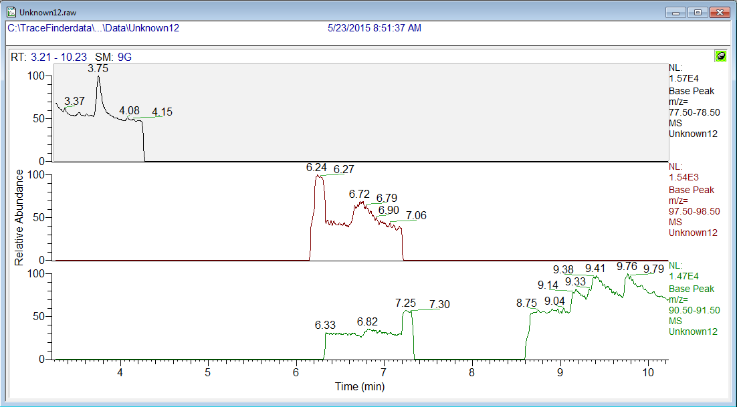Maximize the Unknown12.raw window
The width and height of the screenshot is (737, 407).
coord(698,12)
